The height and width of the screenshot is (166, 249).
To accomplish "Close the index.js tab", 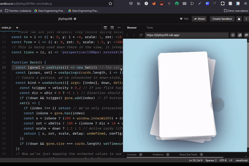I will (x=17, y=28).
